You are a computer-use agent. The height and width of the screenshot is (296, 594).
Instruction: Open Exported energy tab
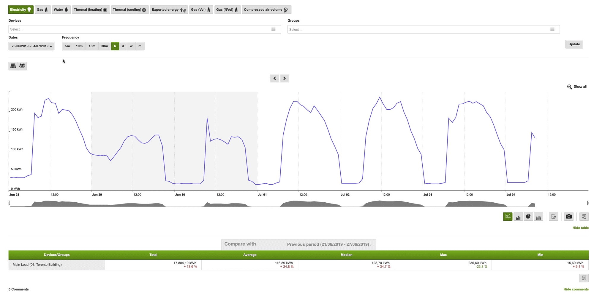click(169, 10)
